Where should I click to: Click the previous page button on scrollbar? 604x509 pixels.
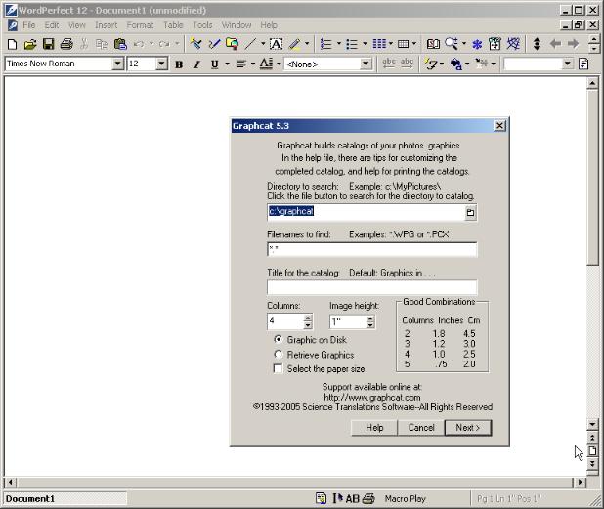(x=592, y=438)
